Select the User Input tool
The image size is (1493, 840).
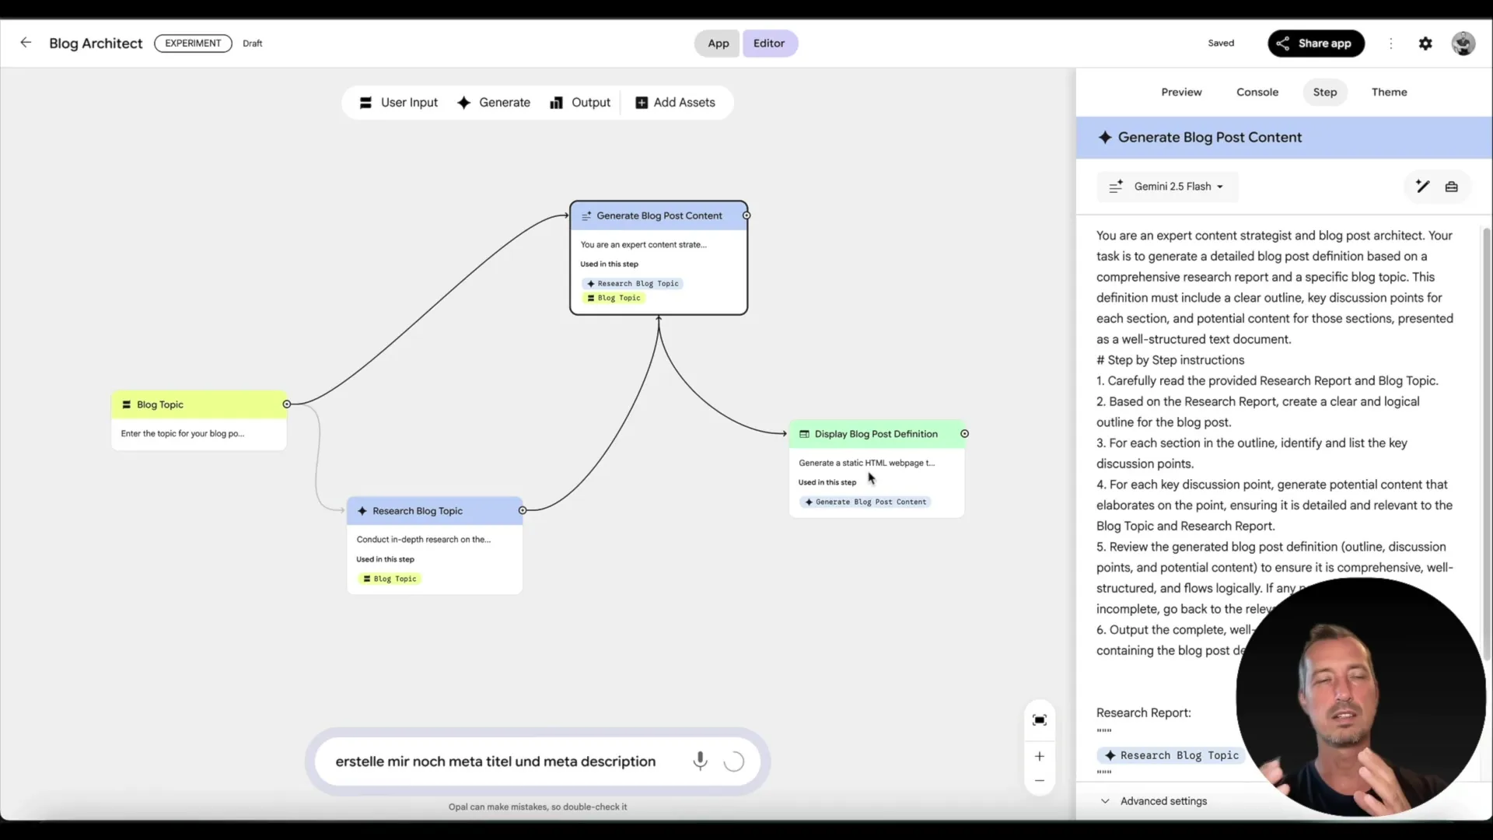pyautogui.click(x=398, y=102)
